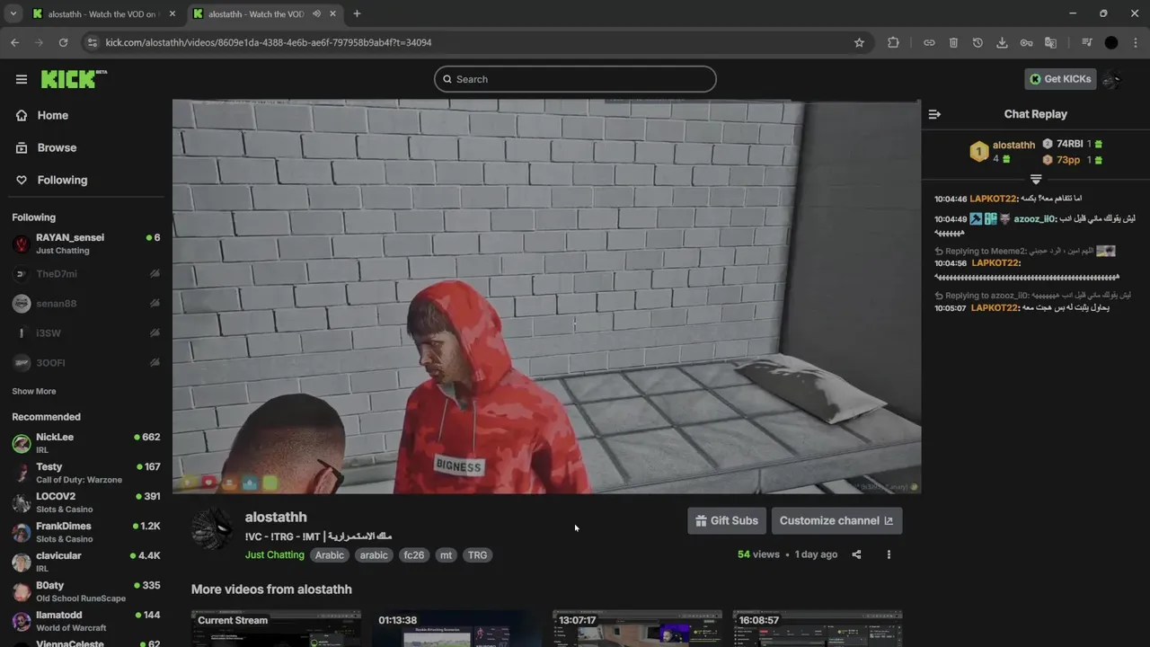This screenshot has width=1150, height=647.
Task: Open the video's three-dot options menu
Action: pyautogui.click(x=889, y=554)
